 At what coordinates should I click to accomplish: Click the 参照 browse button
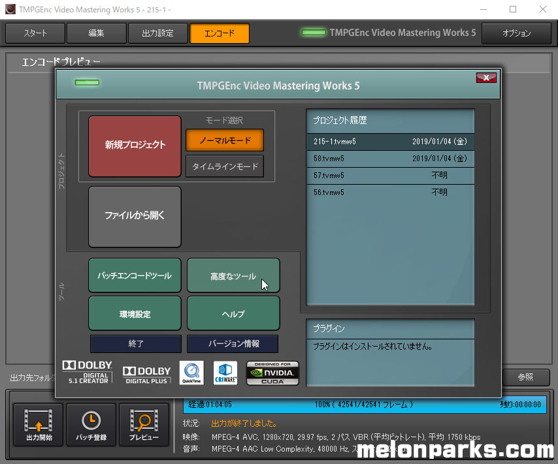tap(525, 377)
